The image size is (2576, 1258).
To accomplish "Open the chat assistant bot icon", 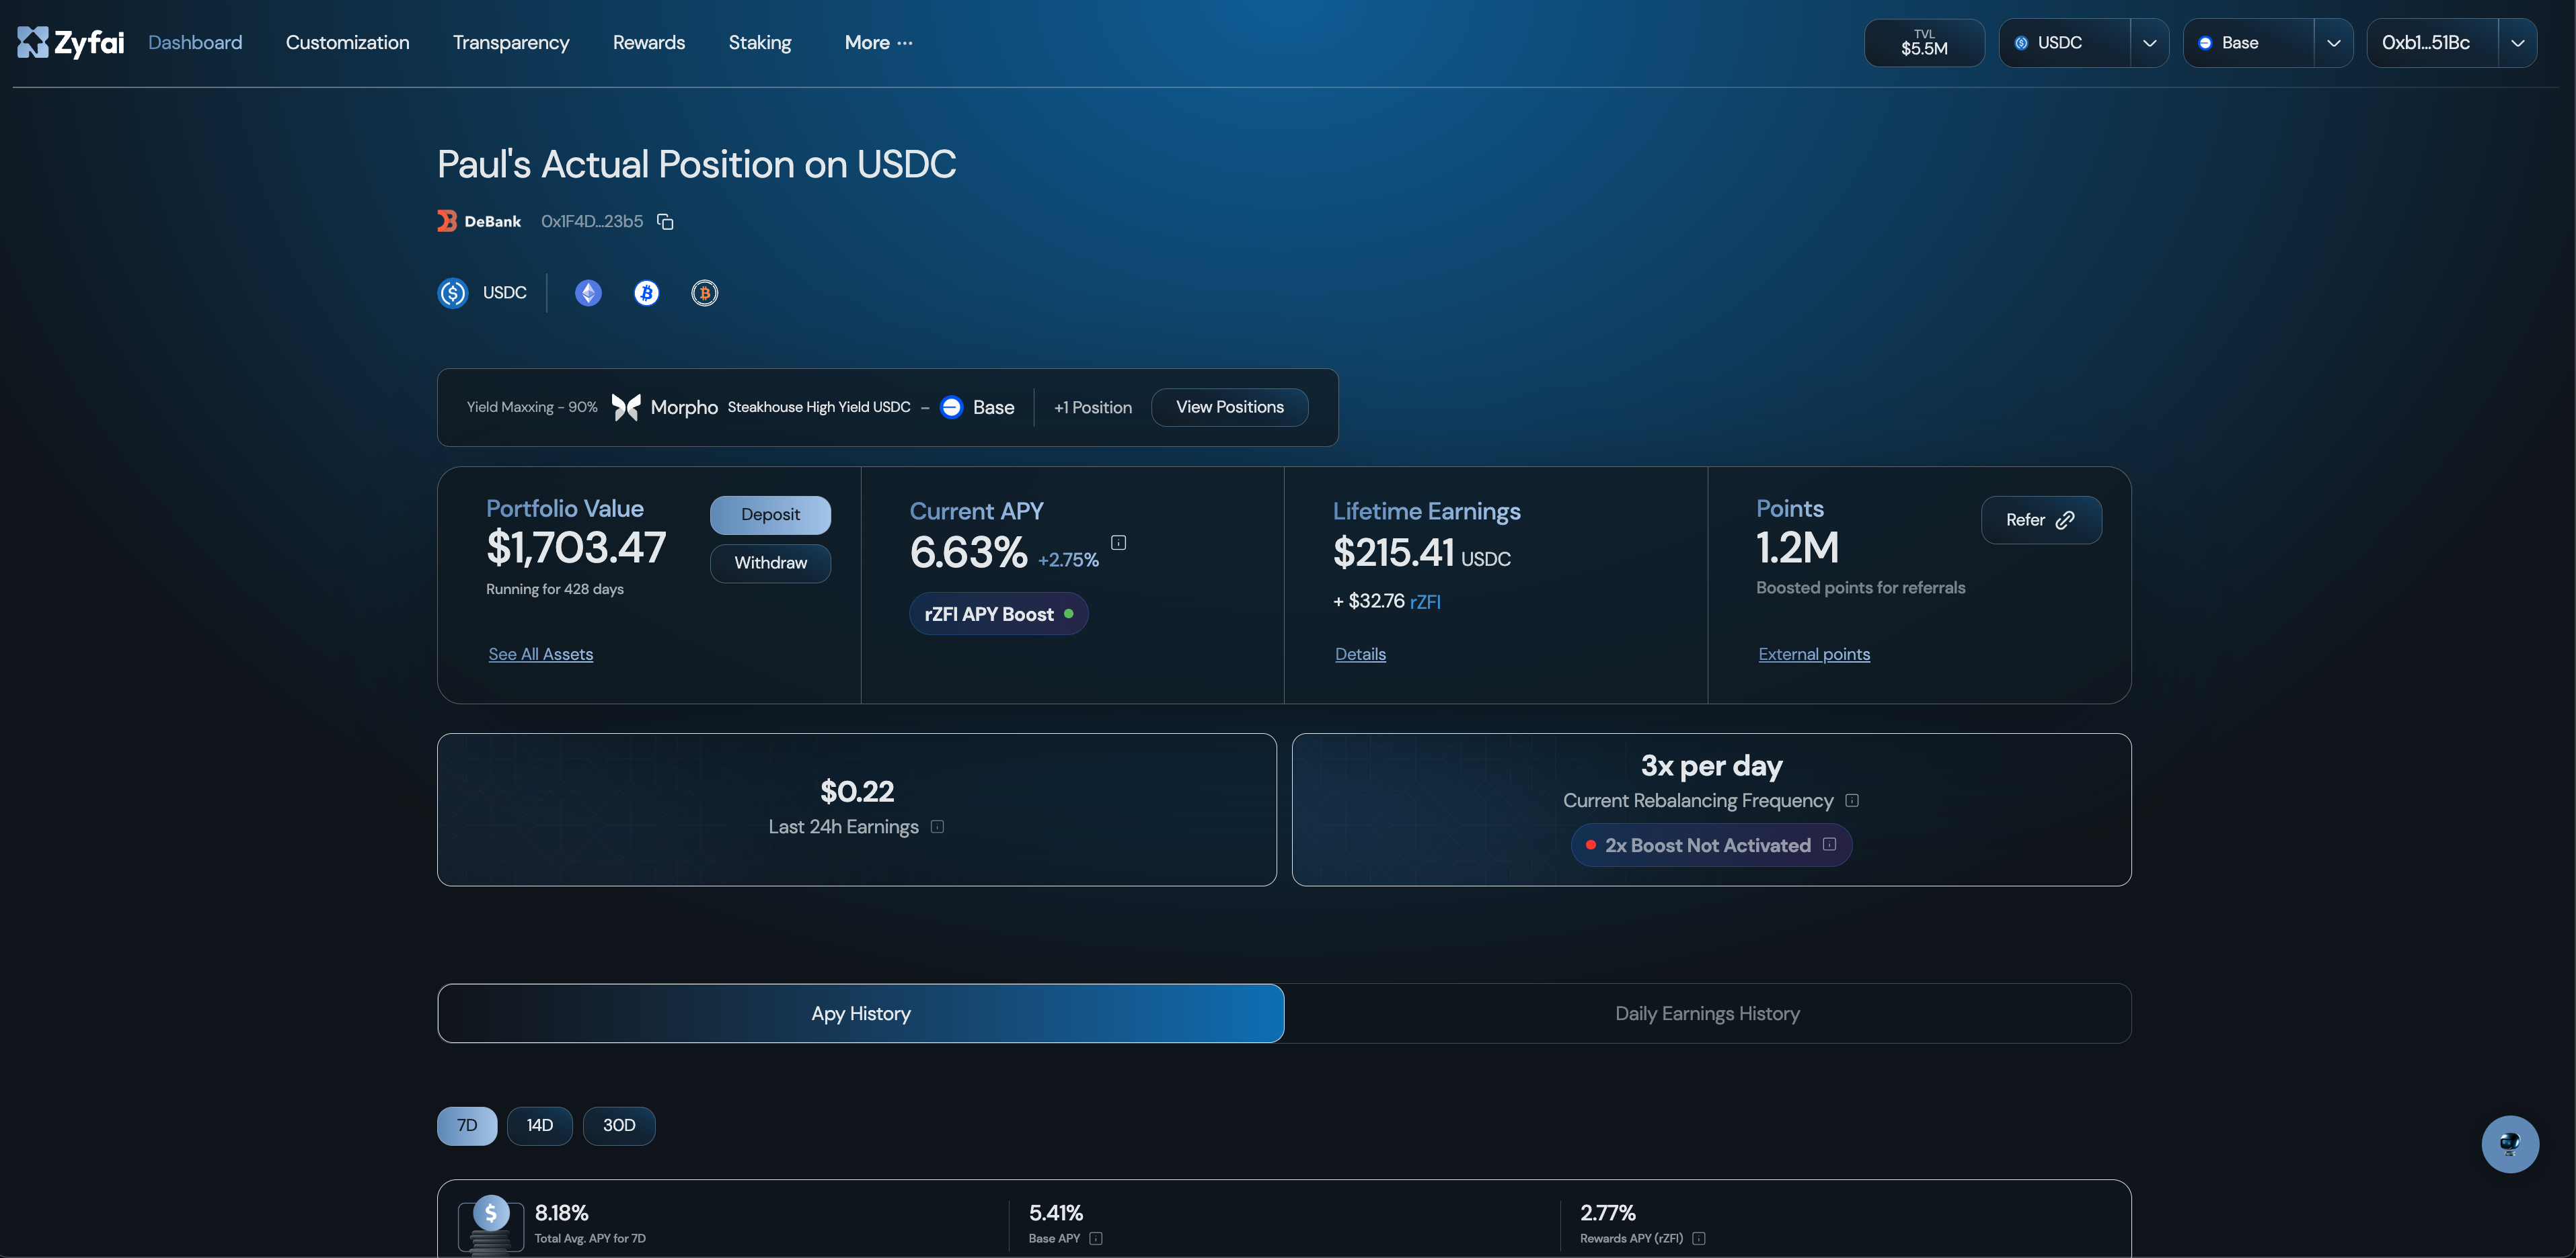I will [x=2510, y=1144].
